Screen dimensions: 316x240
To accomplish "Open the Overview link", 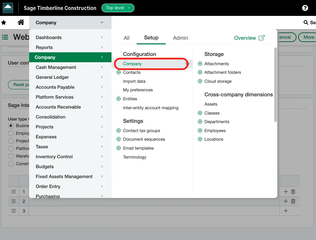I will (245, 38).
